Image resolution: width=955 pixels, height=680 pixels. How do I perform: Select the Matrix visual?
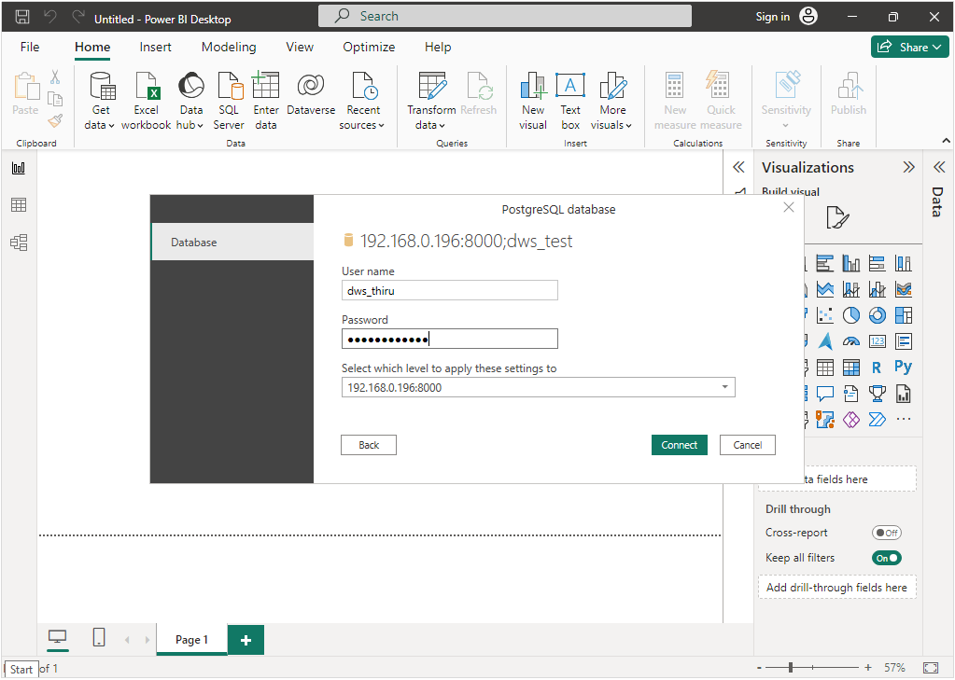click(x=850, y=368)
